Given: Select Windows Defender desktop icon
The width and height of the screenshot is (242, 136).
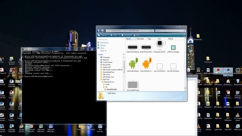Looking at the screenshot, I should click(x=238, y=94).
